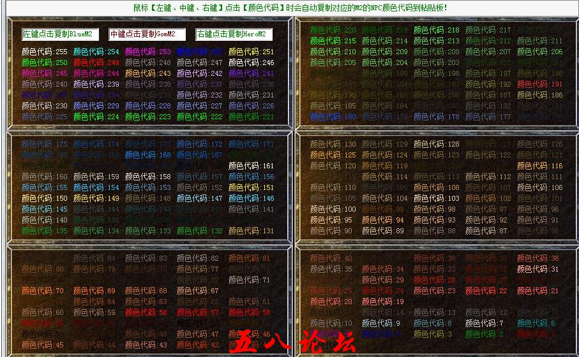Pick color code 178
Viewport: 579px width, 357px height.
pyautogui.click(x=437, y=117)
